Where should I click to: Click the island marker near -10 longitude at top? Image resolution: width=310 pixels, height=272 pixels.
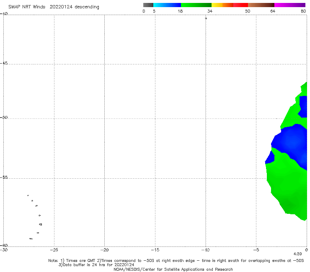206,18
